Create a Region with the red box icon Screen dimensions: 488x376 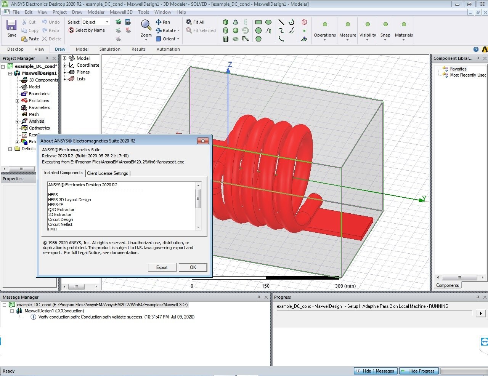(304, 22)
